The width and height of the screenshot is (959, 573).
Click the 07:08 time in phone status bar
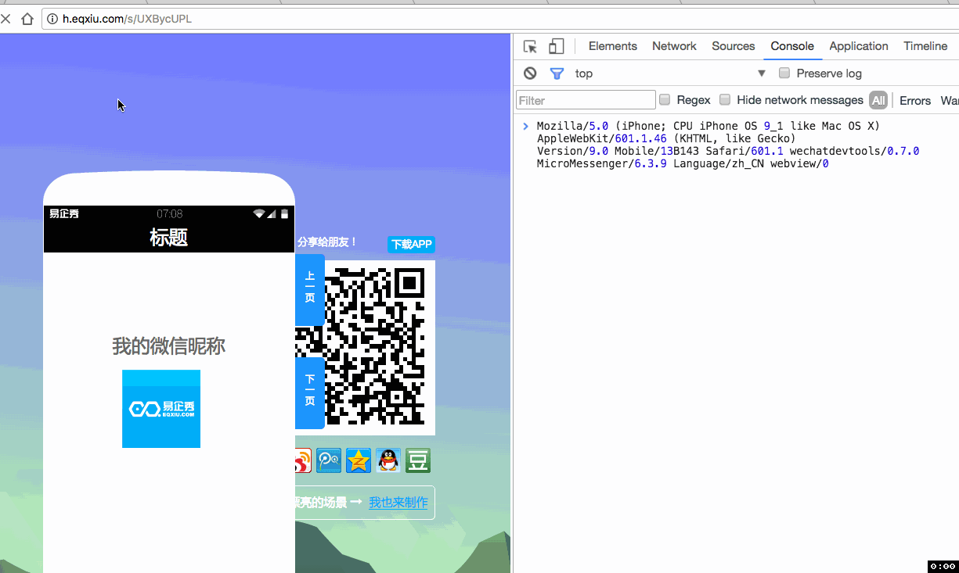tap(170, 213)
